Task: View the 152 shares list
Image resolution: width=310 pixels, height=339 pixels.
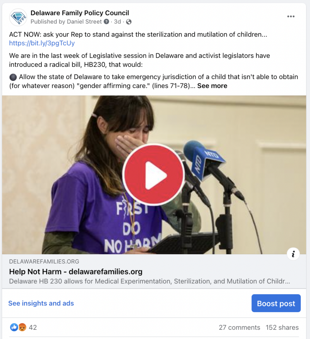Action: click(x=282, y=327)
